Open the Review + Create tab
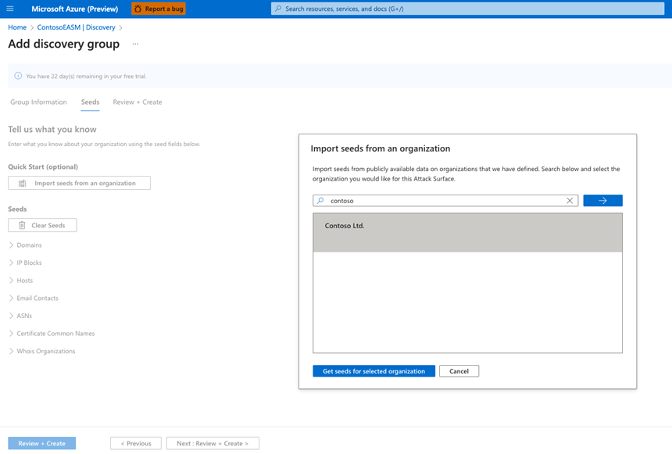 137,102
